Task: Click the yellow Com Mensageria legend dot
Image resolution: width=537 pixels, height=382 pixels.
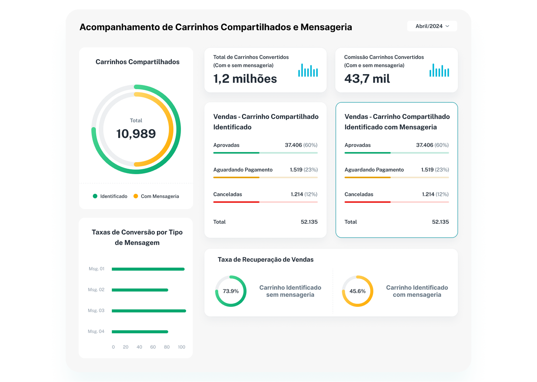Action: click(136, 196)
